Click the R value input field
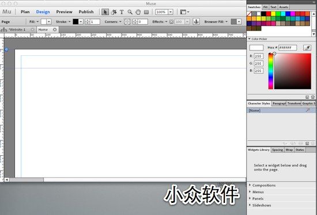This screenshot has height=215, width=317. coord(259,56)
